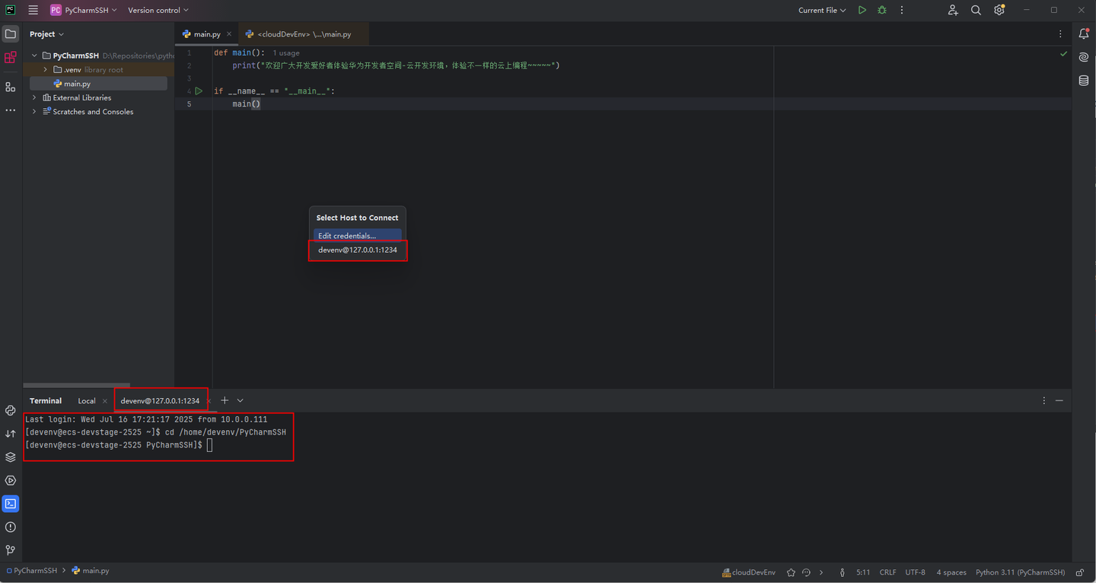Image resolution: width=1096 pixels, height=583 pixels.
Task: Start debugging with the bug icon
Action: [x=881, y=10]
